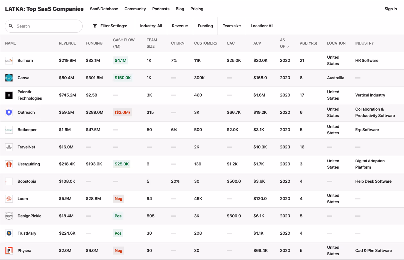Click the Palantir Technologies logo
This screenshot has height=260, width=404.
click(x=9, y=95)
